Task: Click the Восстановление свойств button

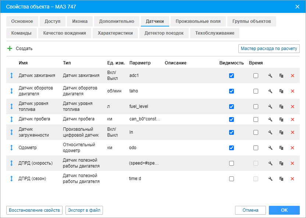Action: point(34,210)
